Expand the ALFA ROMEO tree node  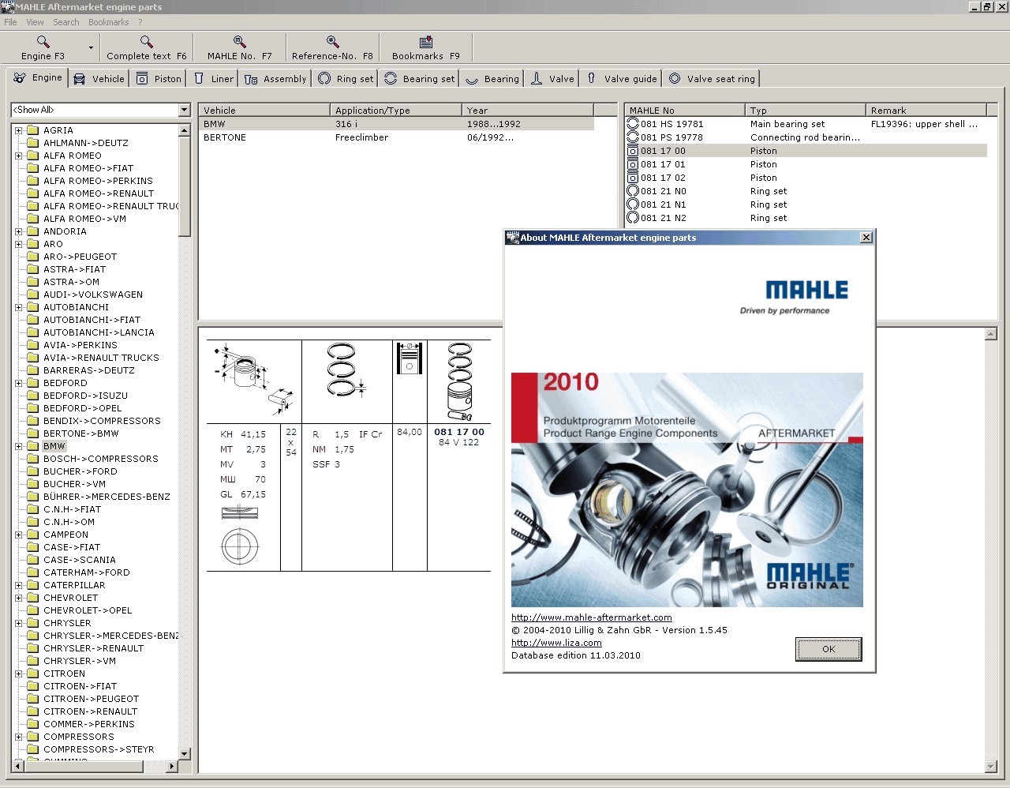(x=17, y=156)
